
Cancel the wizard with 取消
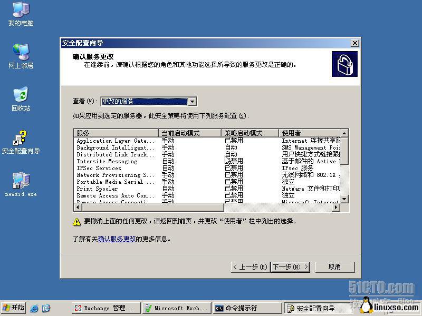pyautogui.click(x=334, y=267)
